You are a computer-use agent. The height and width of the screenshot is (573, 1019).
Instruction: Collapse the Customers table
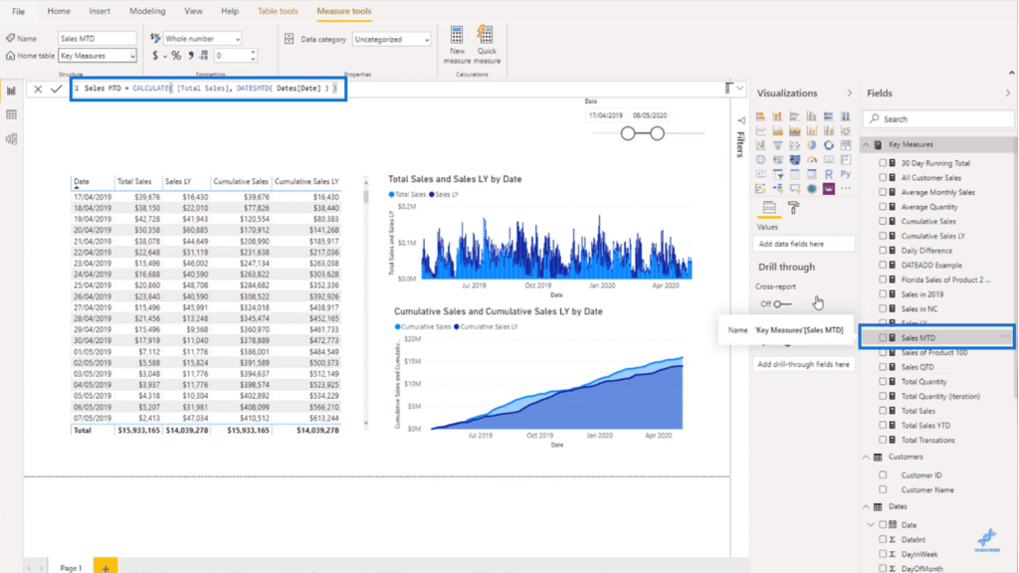(x=866, y=458)
